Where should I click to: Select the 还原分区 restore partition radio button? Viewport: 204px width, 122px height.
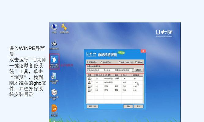88,63
